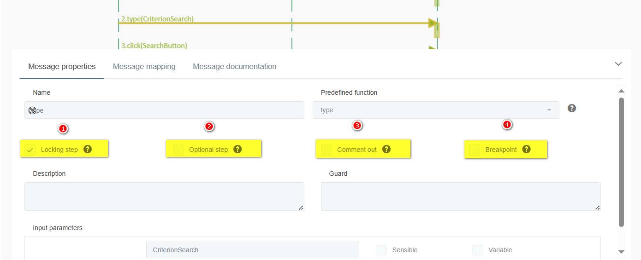This screenshot has width=641, height=260.
Task: Collapse the message properties panel chevron
Action: [618, 64]
